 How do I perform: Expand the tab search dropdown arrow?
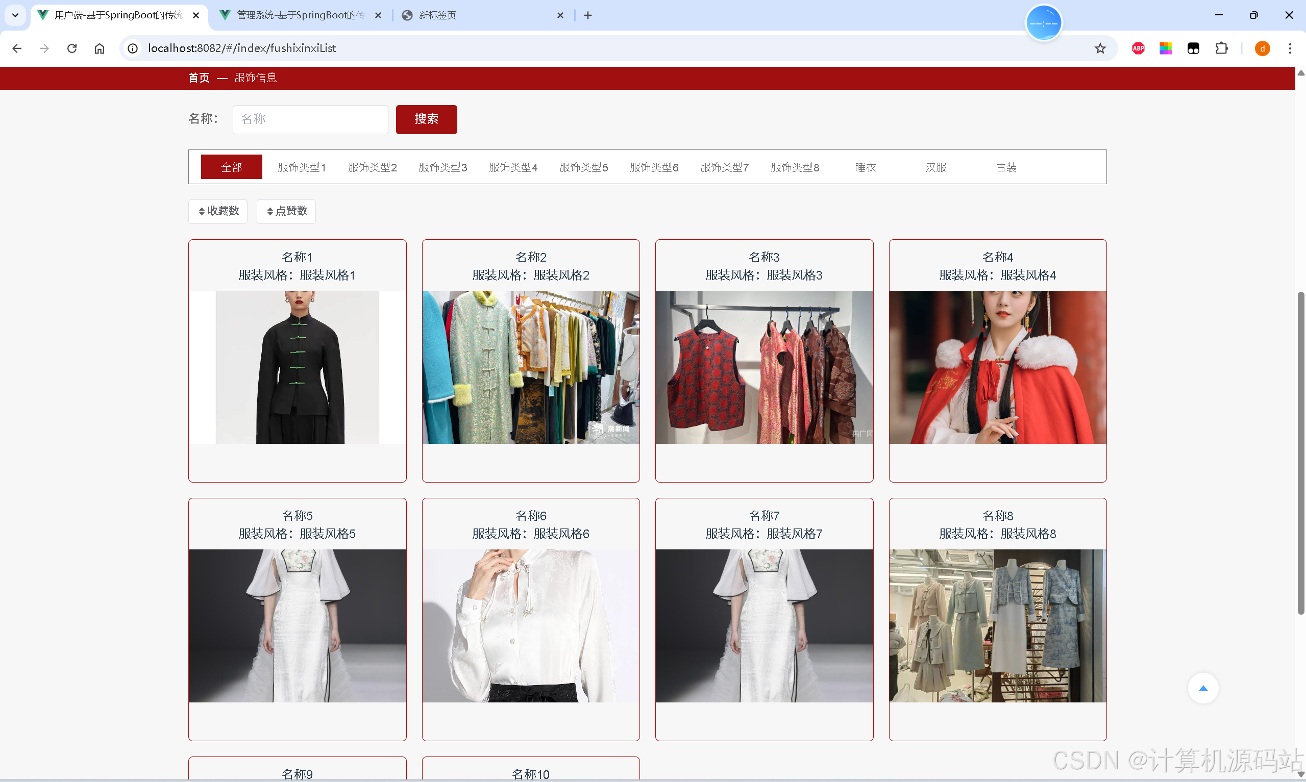pos(15,15)
